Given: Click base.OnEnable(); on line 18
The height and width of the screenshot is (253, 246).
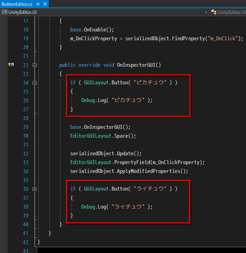Looking at the screenshot, I should (x=92, y=30).
